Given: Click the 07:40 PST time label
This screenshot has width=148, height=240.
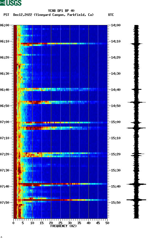Looking at the screenshot, I should click(x=5, y=187).
